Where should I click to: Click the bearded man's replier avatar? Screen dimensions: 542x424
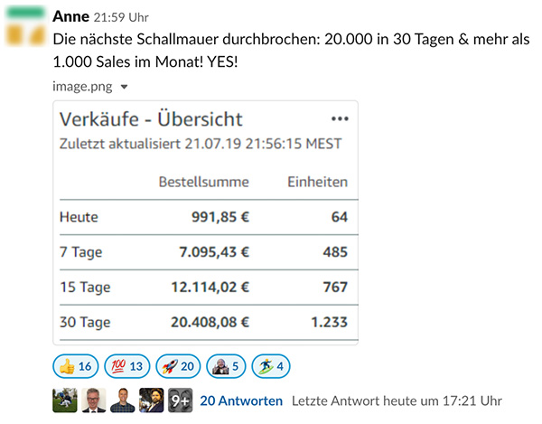[152, 400]
